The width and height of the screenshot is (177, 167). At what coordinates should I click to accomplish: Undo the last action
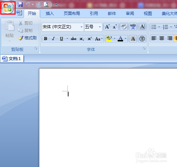(x=28, y=4)
